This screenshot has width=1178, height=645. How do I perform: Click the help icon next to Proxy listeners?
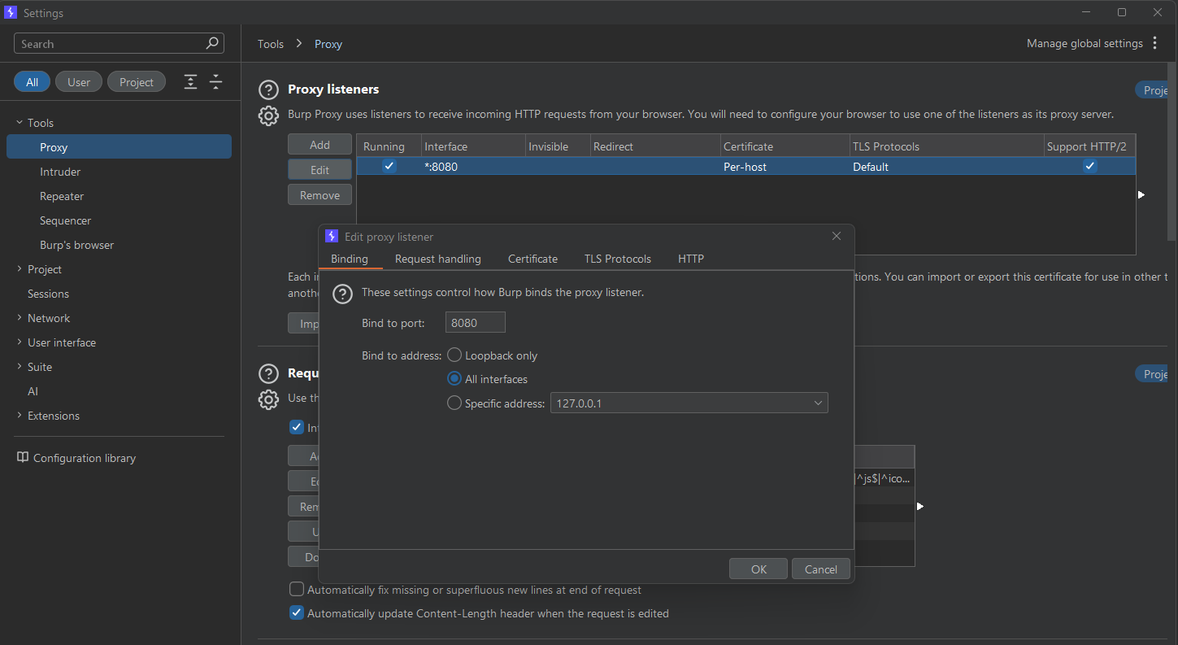[268, 89]
